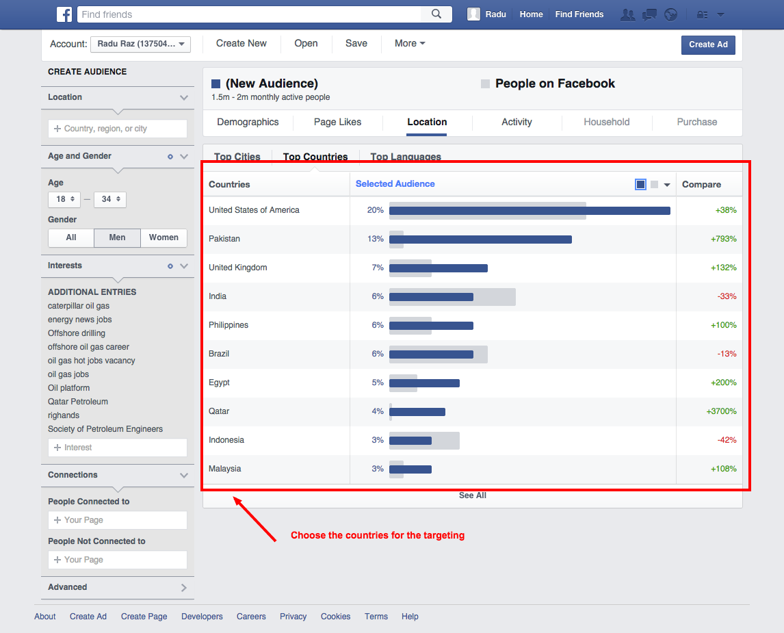
Task: Toggle the blue selected audience square in table header
Action: 640,185
